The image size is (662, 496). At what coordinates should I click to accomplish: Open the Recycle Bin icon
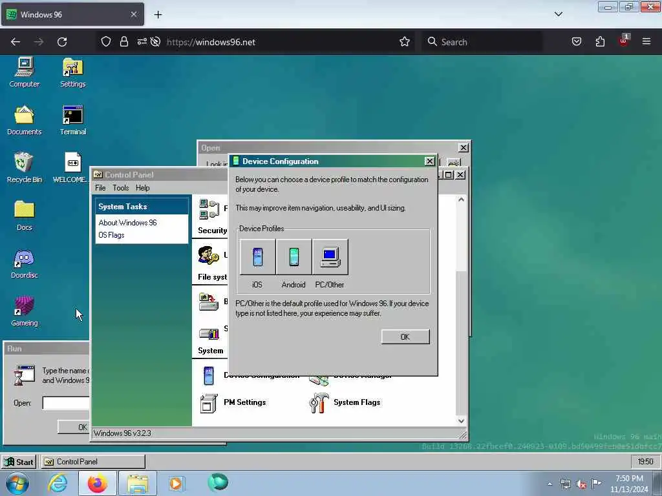24,168
